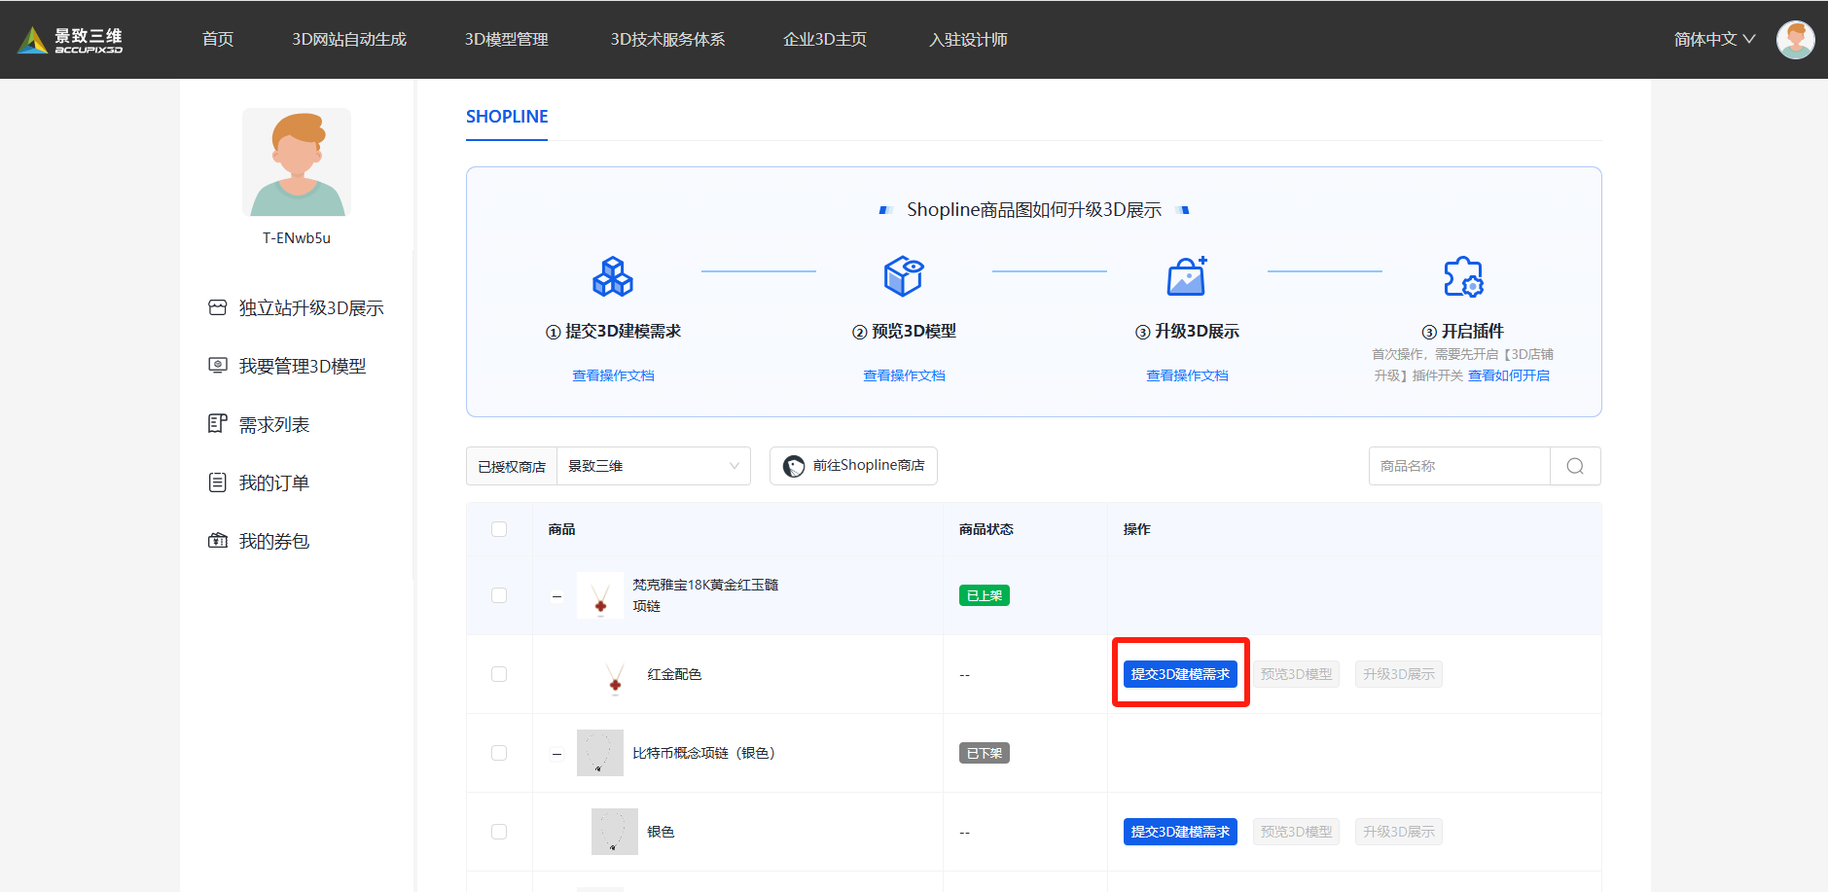Click the 商品 column header
Screen dimensions: 1828x892
[x=561, y=529]
